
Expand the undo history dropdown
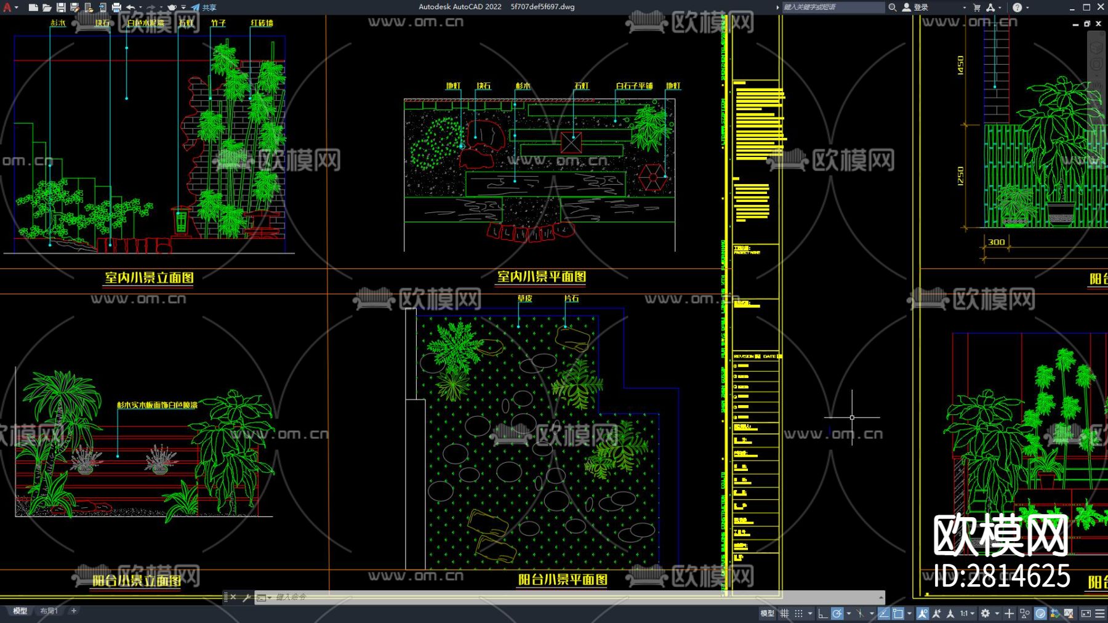point(140,7)
